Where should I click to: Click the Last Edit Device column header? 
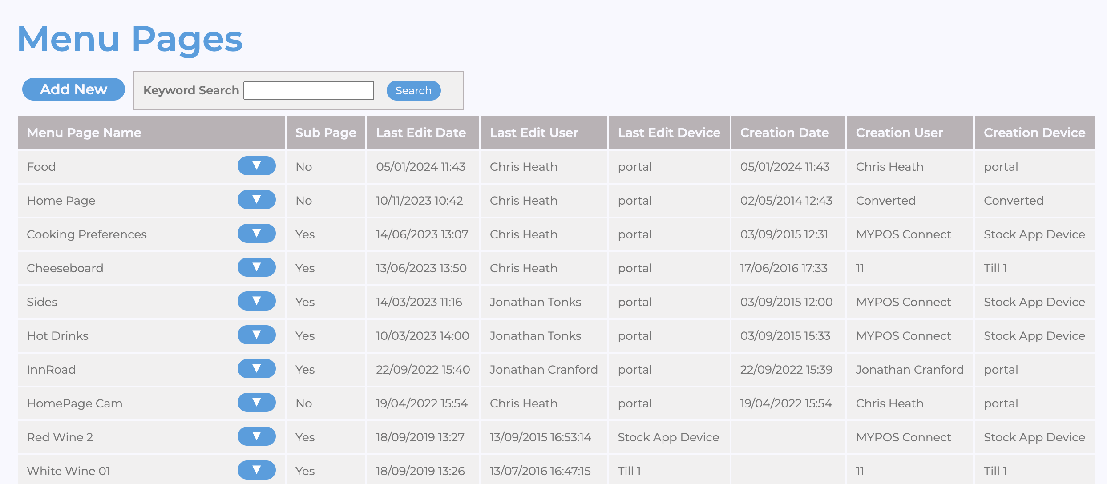coord(669,133)
